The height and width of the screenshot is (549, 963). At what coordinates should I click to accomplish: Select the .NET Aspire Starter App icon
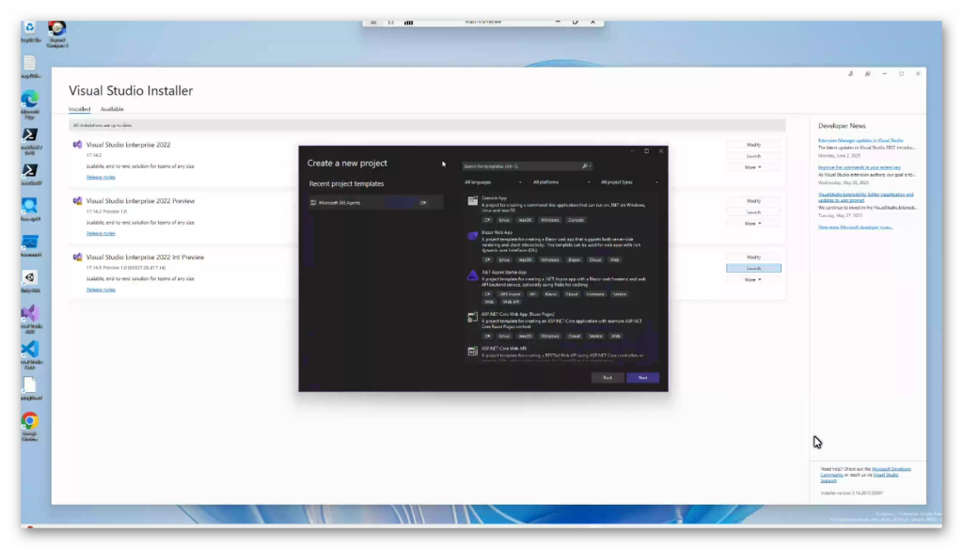[x=472, y=275]
